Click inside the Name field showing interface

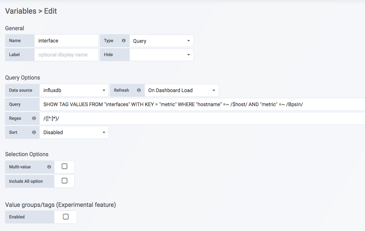click(66, 41)
